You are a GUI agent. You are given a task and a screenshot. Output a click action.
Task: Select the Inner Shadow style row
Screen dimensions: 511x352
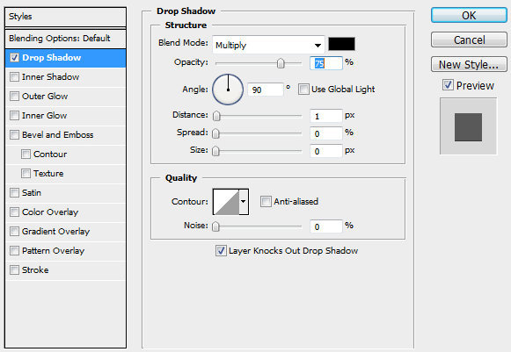click(65, 77)
